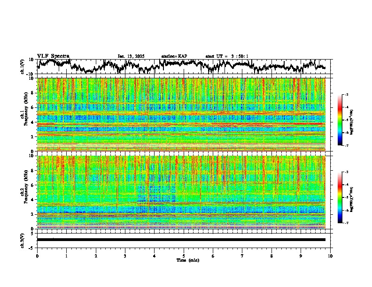372x287 pixels.
Task: Click the 'station=KAP' header label
Action: point(174,56)
